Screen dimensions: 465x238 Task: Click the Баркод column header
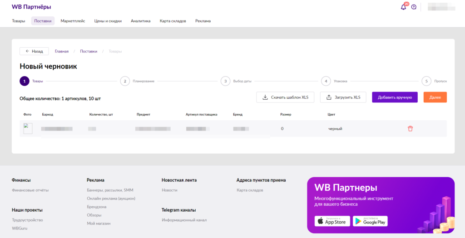(x=47, y=114)
